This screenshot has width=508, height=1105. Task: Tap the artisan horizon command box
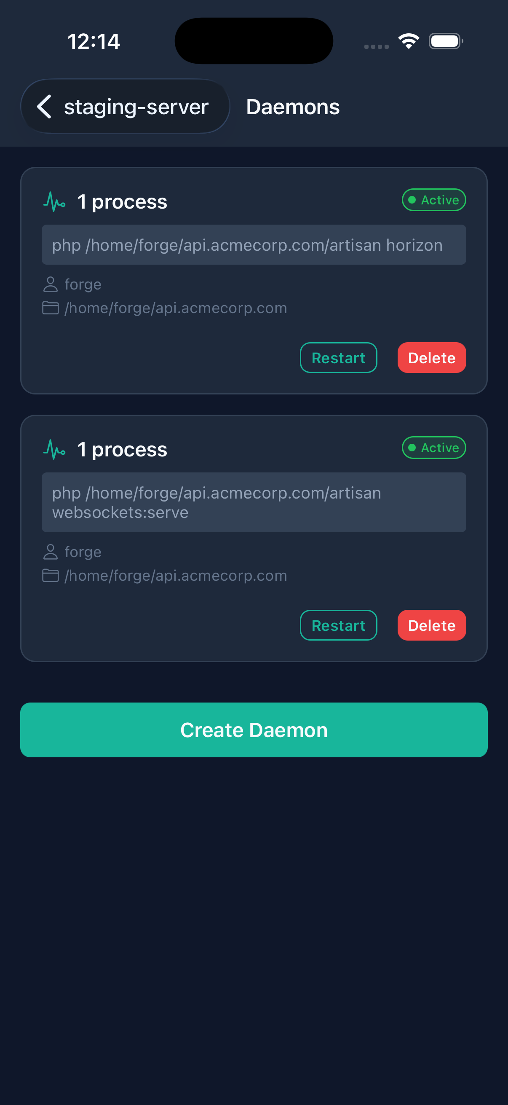(x=254, y=245)
